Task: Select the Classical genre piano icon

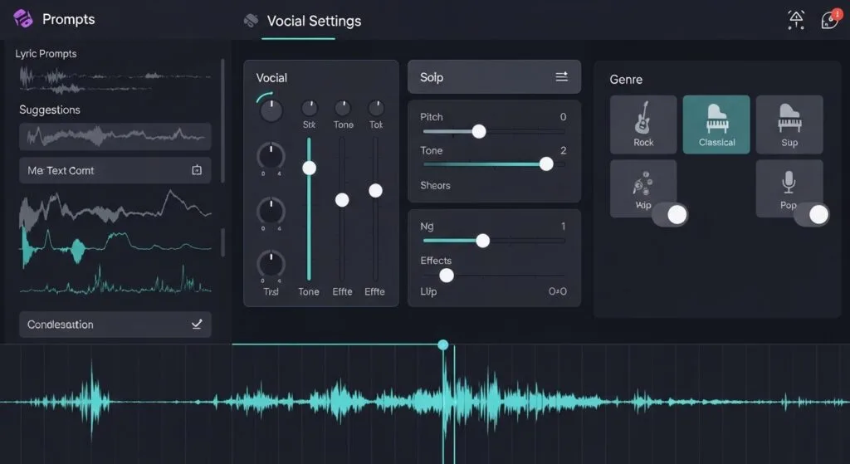Action: [x=716, y=125]
